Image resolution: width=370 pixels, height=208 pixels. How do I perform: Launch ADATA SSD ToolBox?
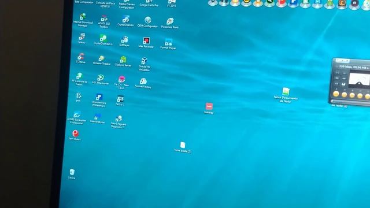click(104, 18)
